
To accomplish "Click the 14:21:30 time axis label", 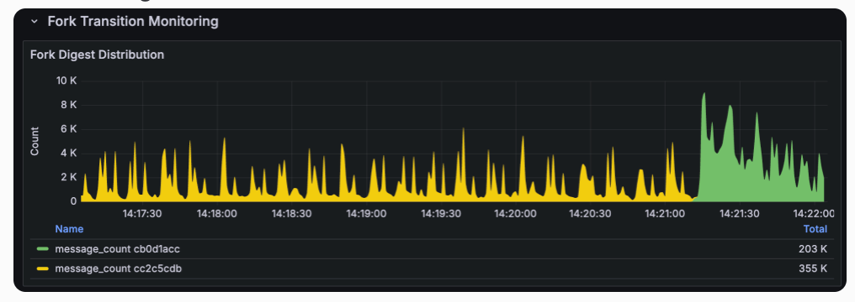I will (x=740, y=213).
